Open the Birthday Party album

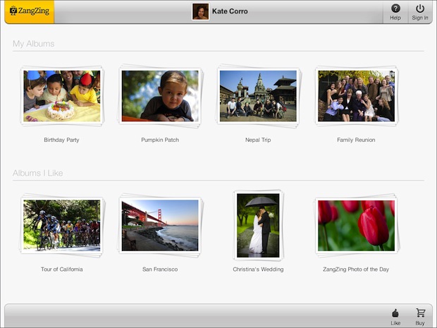pos(62,97)
